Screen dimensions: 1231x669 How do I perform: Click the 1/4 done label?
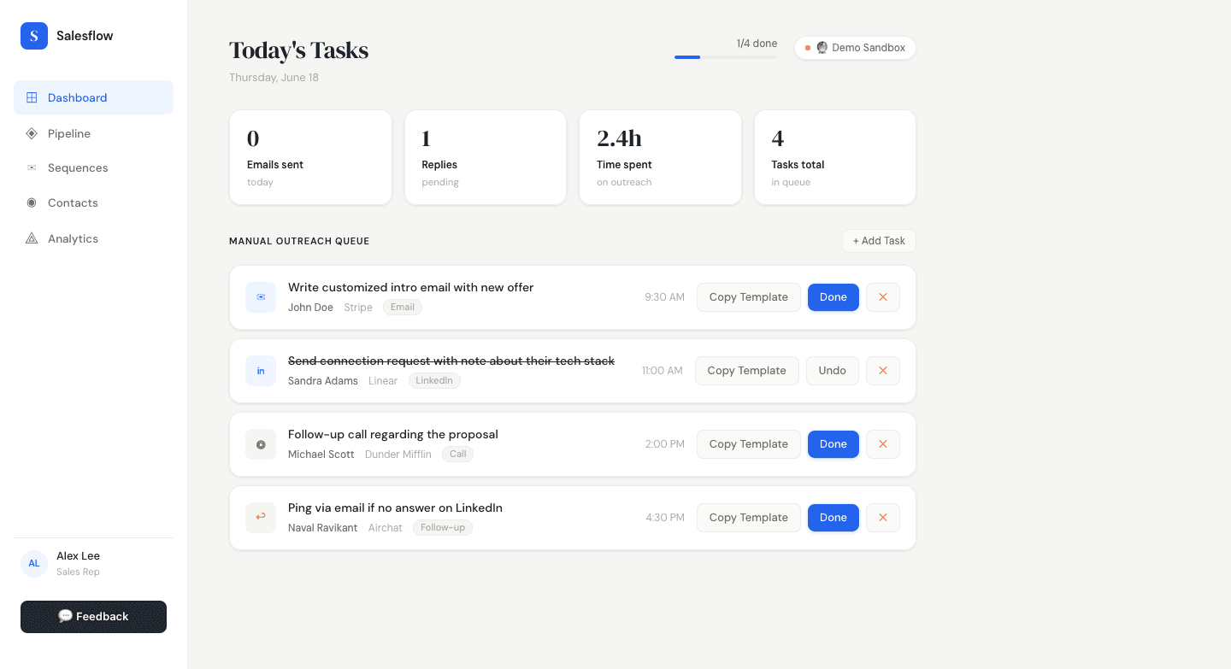click(757, 44)
